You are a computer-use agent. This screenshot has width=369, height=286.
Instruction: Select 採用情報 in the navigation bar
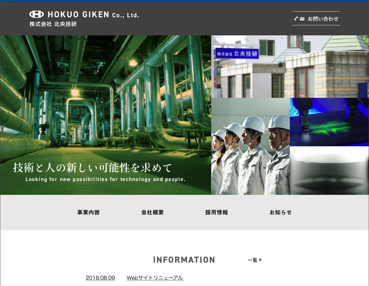[x=217, y=212]
